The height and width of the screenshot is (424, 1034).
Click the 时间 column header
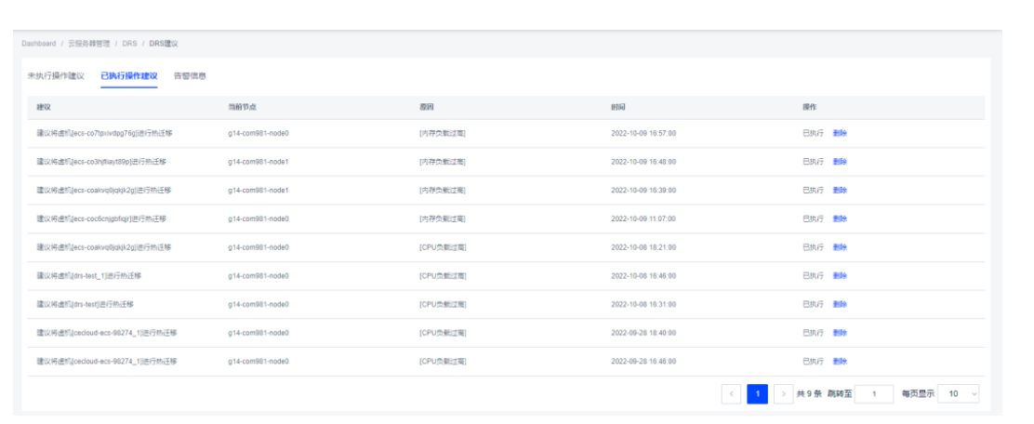(618, 107)
